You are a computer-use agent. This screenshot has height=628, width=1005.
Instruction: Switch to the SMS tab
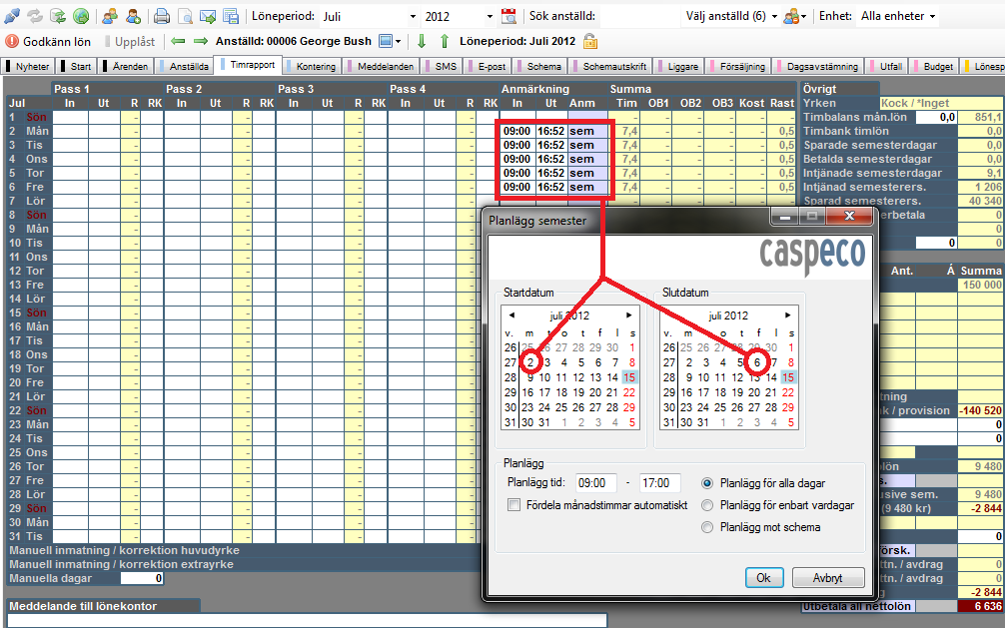coord(442,66)
